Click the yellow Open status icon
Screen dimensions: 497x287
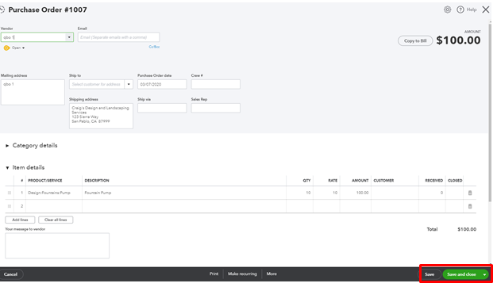pyautogui.click(x=6, y=48)
